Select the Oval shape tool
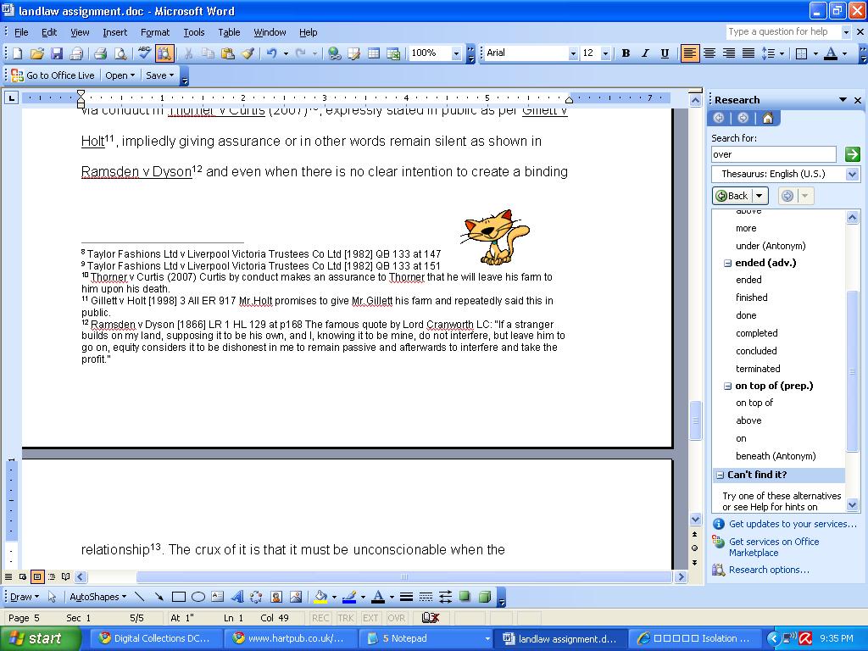The height and width of the screenshot is (651, 868). point(198,597)
